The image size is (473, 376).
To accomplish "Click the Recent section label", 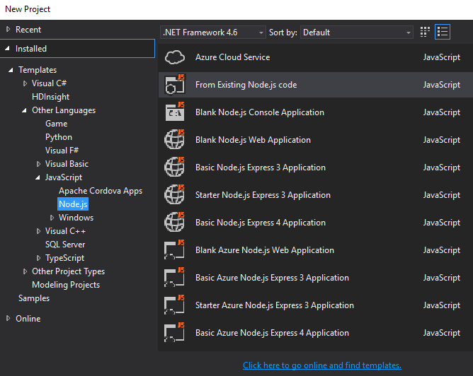I will coord(28,30).
